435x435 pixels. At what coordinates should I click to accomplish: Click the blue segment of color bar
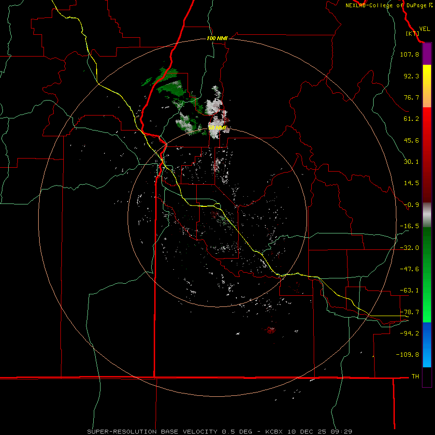pyautogui.click(x=427, y=345)
